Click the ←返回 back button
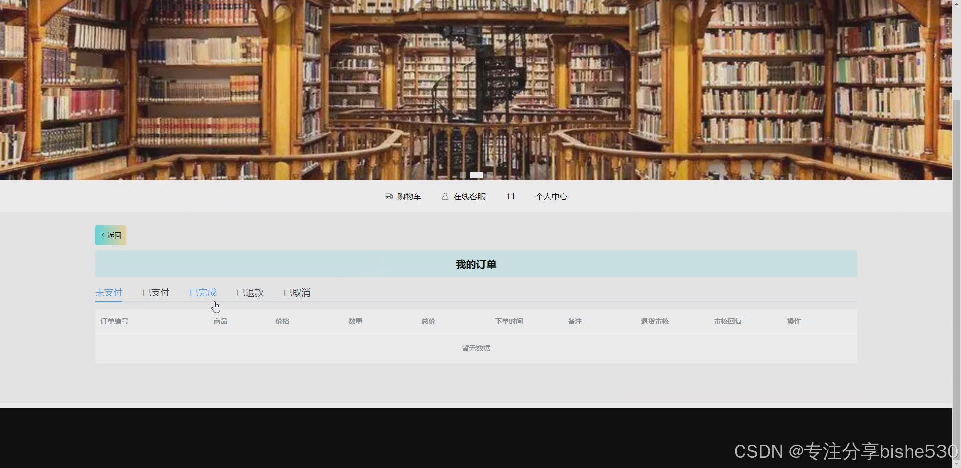Image resolution: width=961 pixels, height=468 pixels. (111, 235)
